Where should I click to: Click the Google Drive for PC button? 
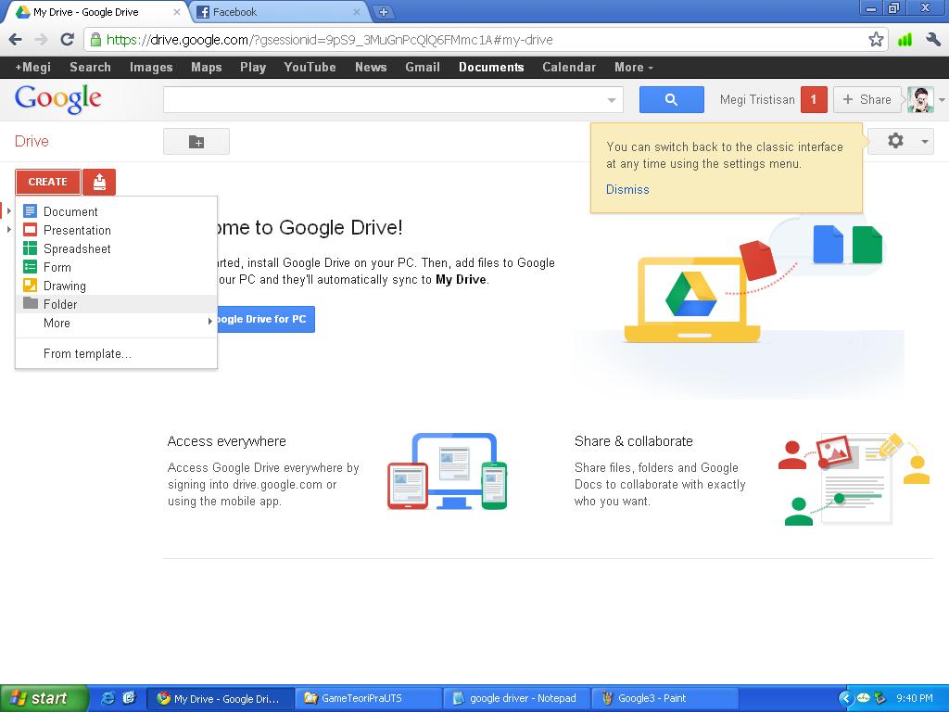point(265,319)
